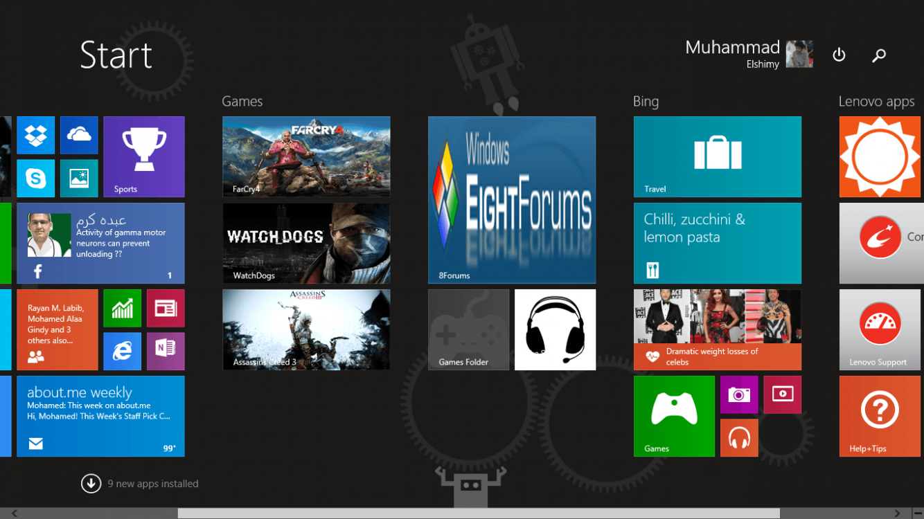
Task: Select the Lenovo apps group header
Action: point(877,101)
